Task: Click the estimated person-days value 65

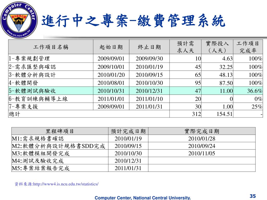Action: coord(198,75)
